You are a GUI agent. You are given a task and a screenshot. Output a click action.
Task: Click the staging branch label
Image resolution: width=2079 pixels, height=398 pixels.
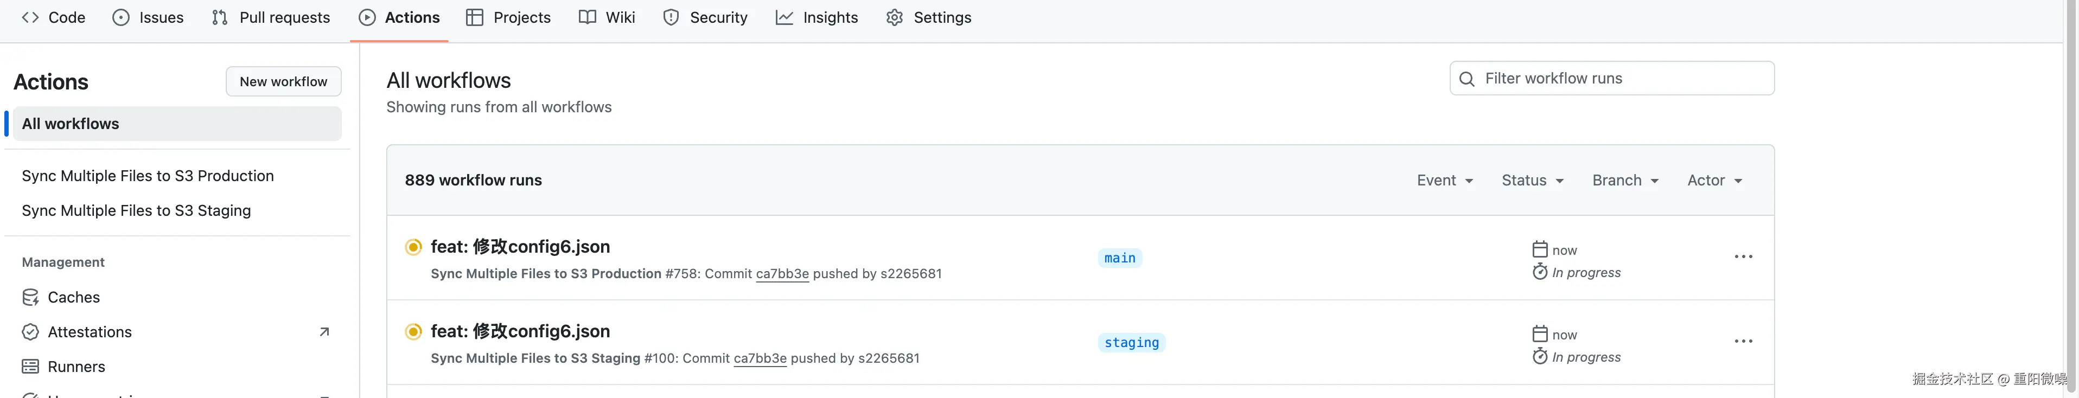pos(1131,342)
